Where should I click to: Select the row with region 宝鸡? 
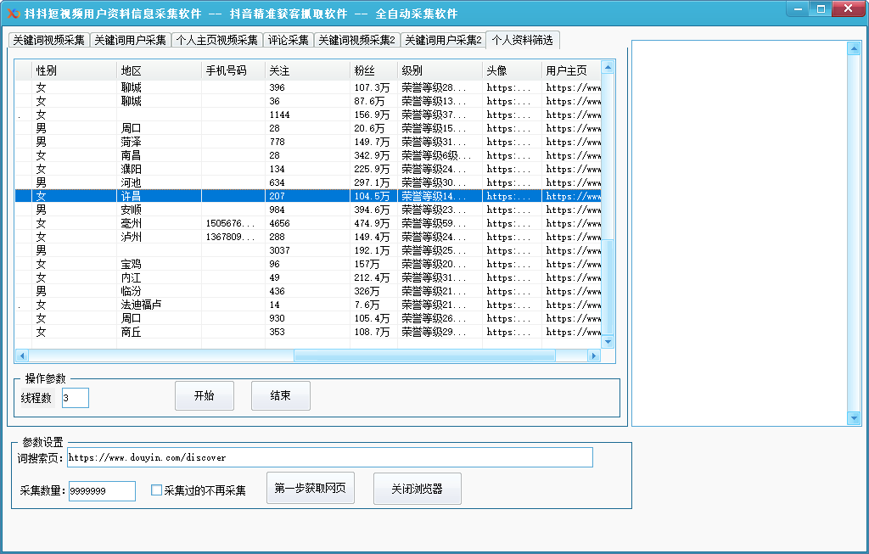pyautogui.click(x=308, y=264)
